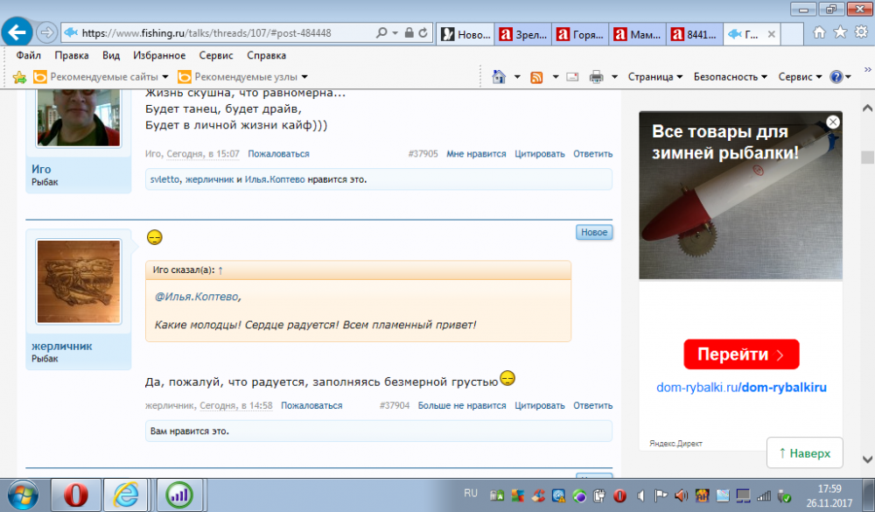The width and height of the screenshot is (875, 512).
Task: Click the browser back arrow button
Action: (17, 32)
